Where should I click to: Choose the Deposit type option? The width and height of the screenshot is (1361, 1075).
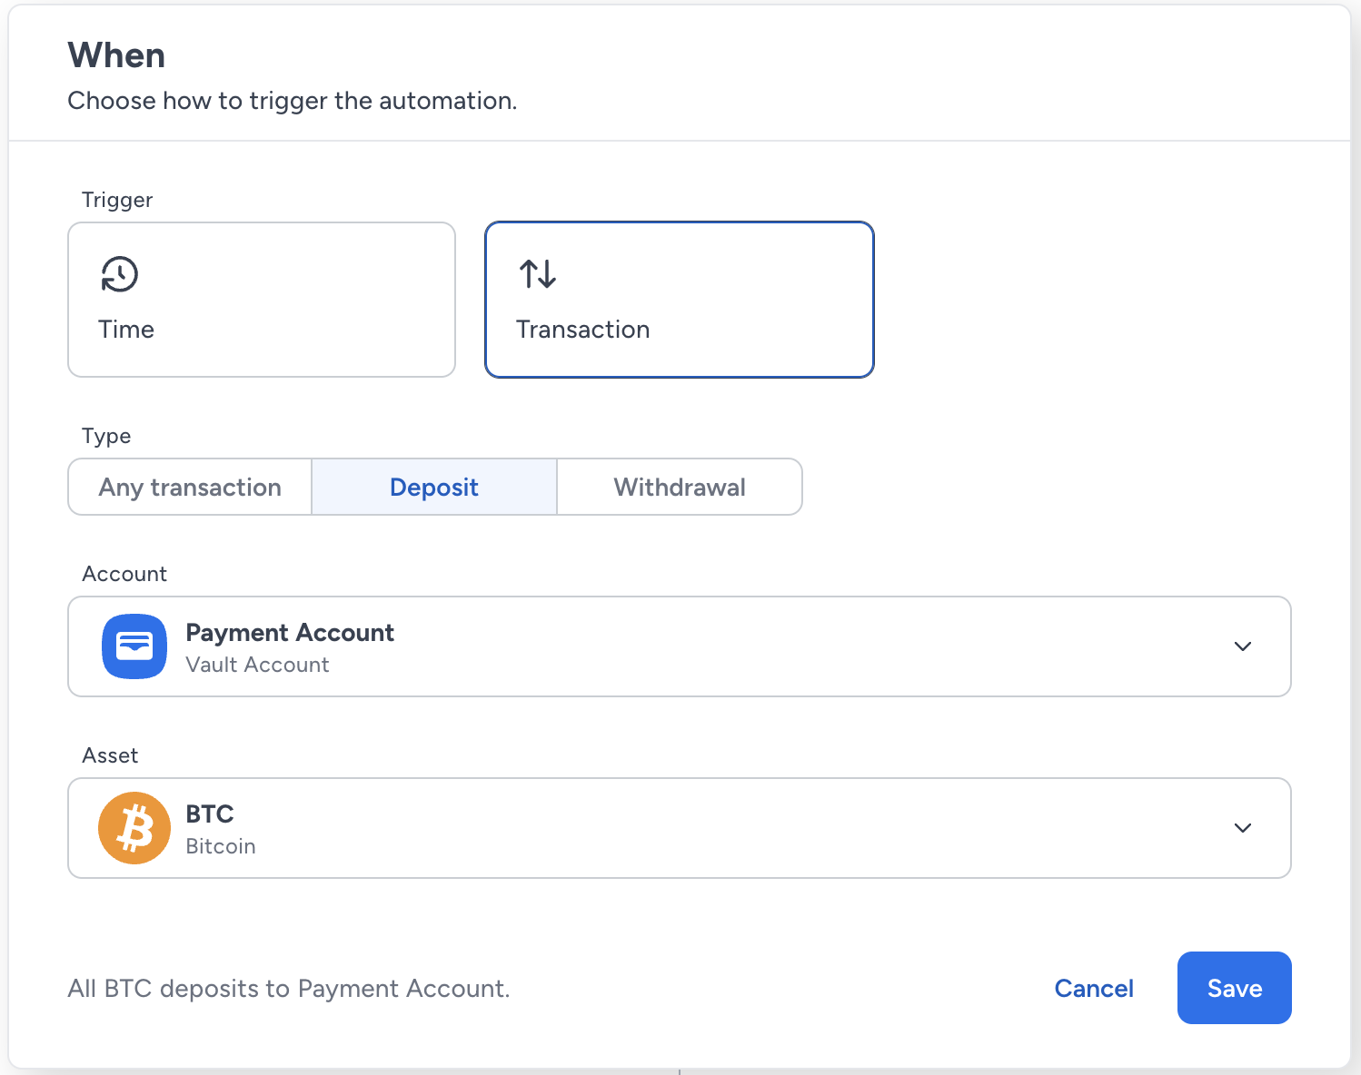(434, 487)
